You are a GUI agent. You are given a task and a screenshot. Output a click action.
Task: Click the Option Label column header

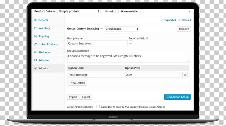pyautogui.click(x=76, y=68)
